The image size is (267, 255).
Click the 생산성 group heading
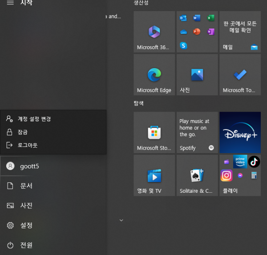(141, 3)
